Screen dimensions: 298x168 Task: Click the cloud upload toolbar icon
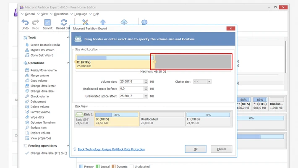pyautogui.click(x=124, y=22)
